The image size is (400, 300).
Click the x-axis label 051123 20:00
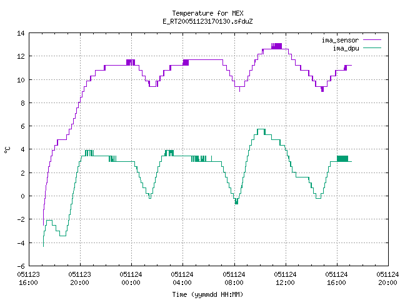[79, 279]
